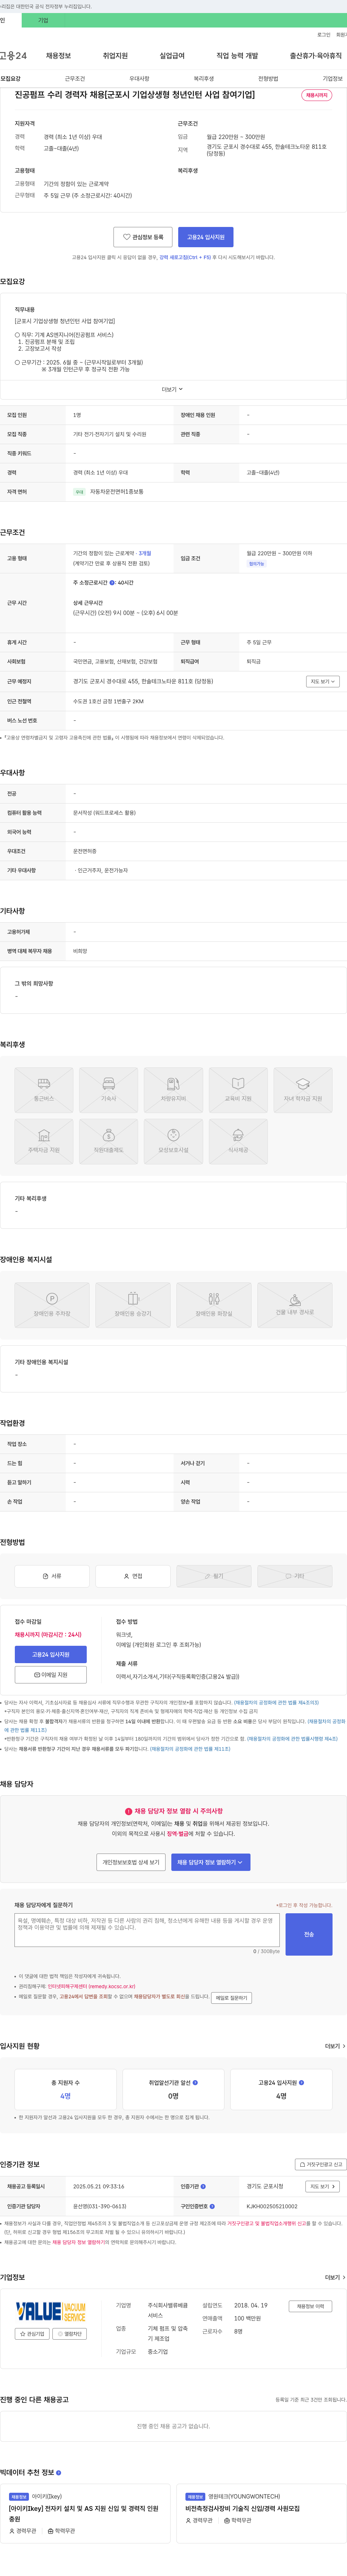Click the 이메일 지원 button
Viewport: 347px width, 2576px height.
tap(51, 1675)
